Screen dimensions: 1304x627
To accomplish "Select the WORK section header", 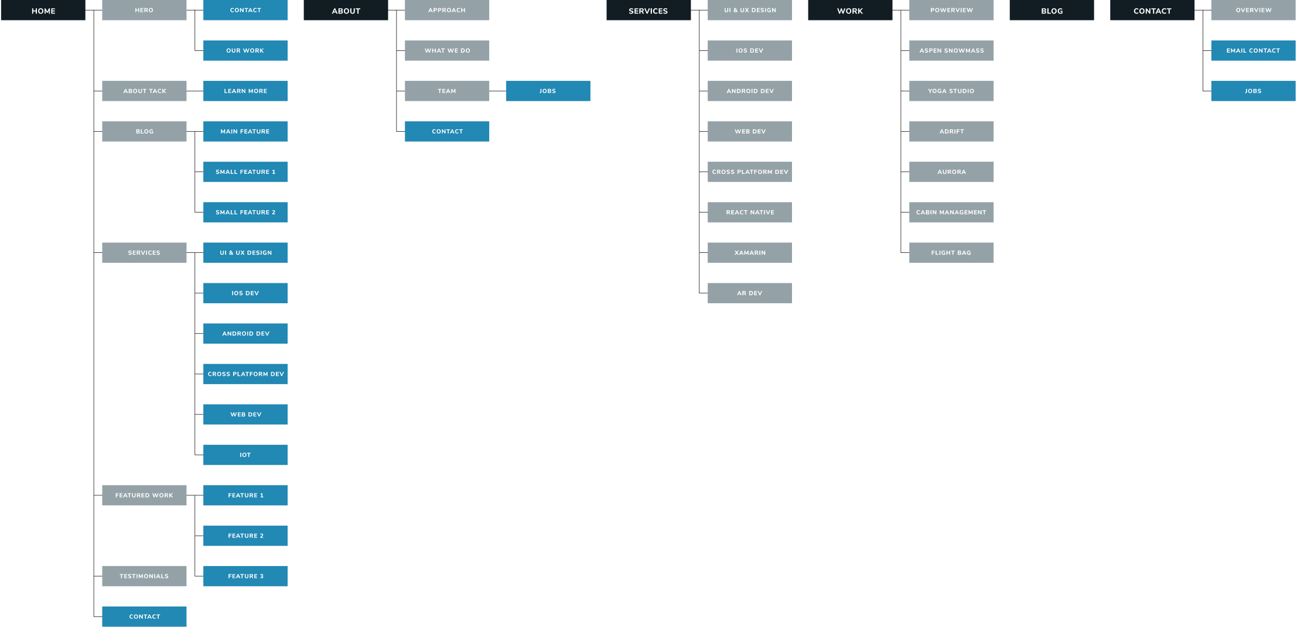I will [x=849, y=10].
